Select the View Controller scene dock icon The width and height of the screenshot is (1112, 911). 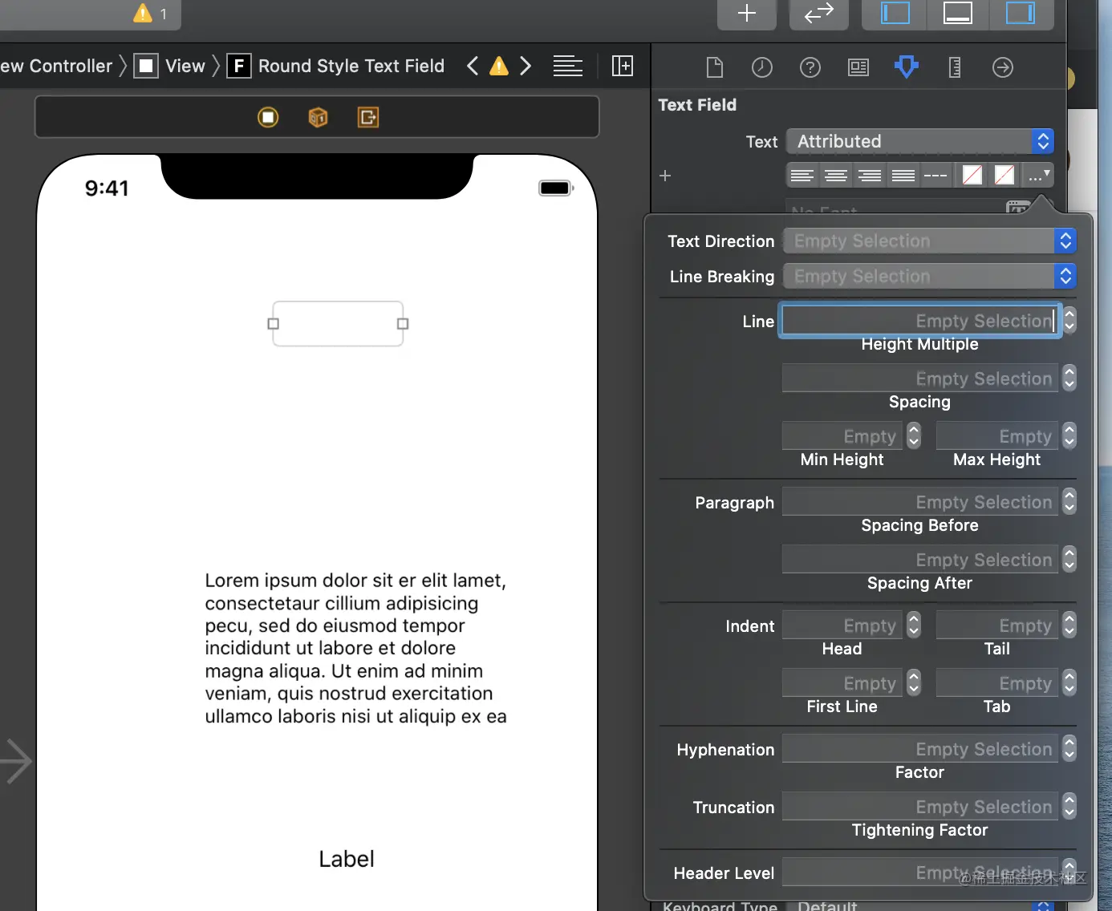coord(268,117)
